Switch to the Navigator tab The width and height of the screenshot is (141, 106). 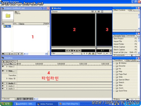pos(118,36)
